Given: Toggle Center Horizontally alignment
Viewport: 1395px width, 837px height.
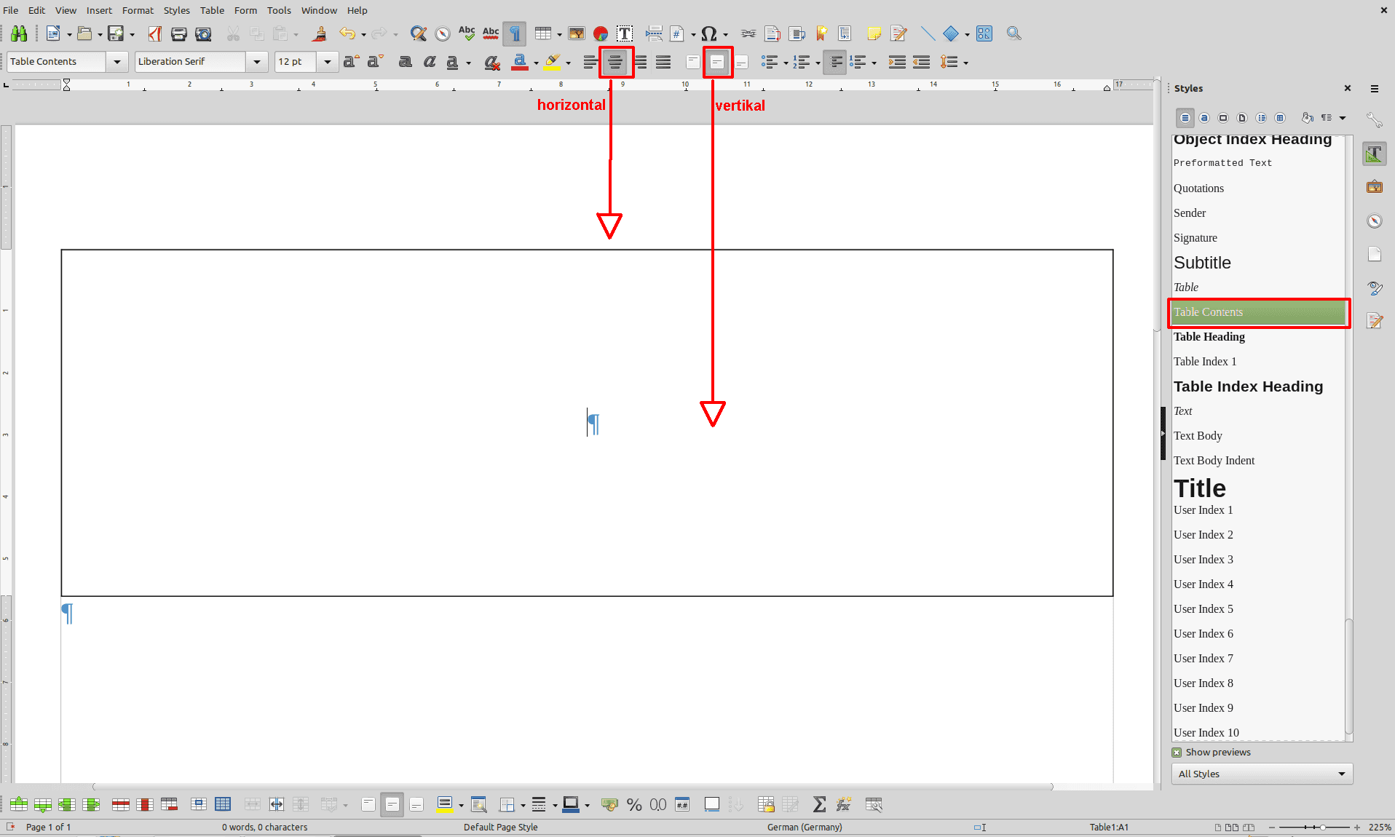Looking at the screenshot, I should pyautogui.click(x=615, y=63).
